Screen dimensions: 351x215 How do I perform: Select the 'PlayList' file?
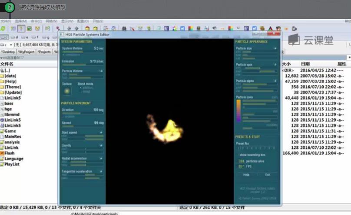(x=12, y=164)
